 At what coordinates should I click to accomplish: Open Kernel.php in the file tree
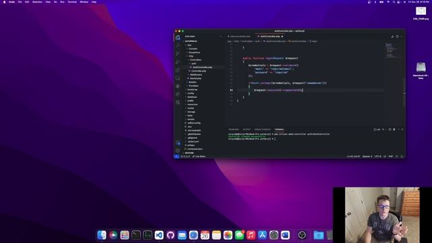tap(196, 78)
